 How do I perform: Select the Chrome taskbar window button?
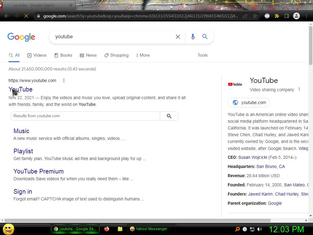[75, 229]
